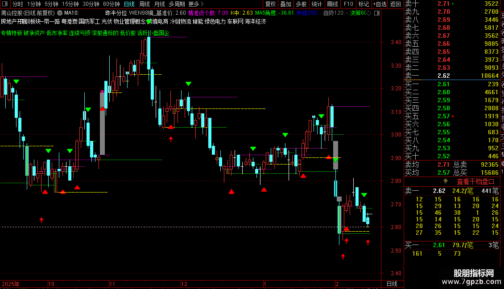The width and height of the screenshot is (504, 289).
Task: Click the 买一 price 2.61 row
Action: 452,84
